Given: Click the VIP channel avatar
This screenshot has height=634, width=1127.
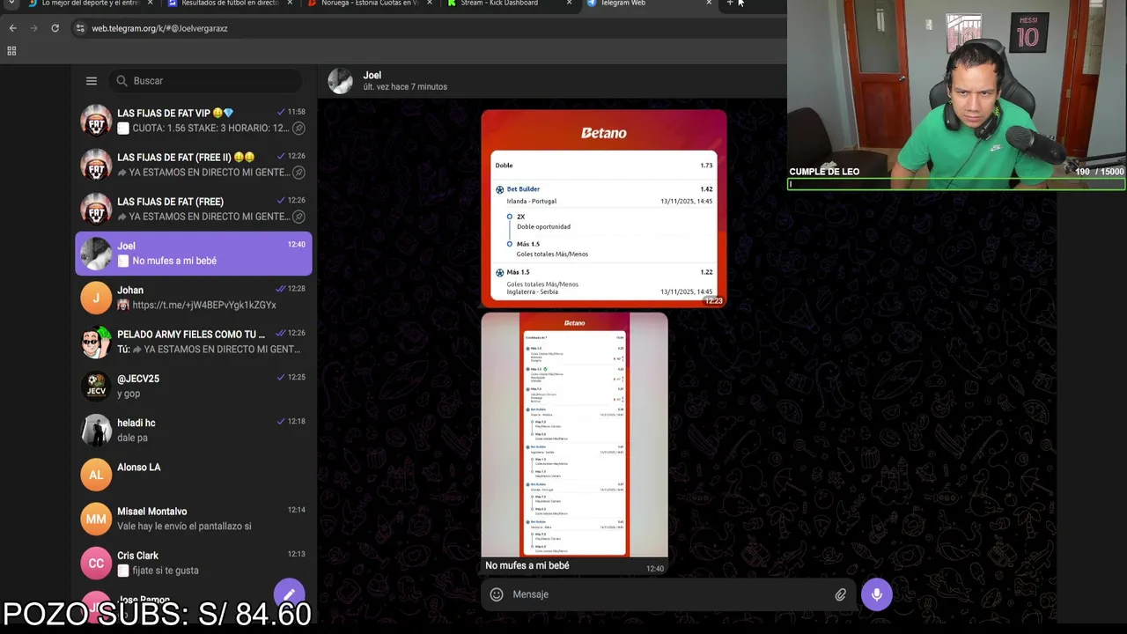Looking at the screenshot, I should [96, 121].
